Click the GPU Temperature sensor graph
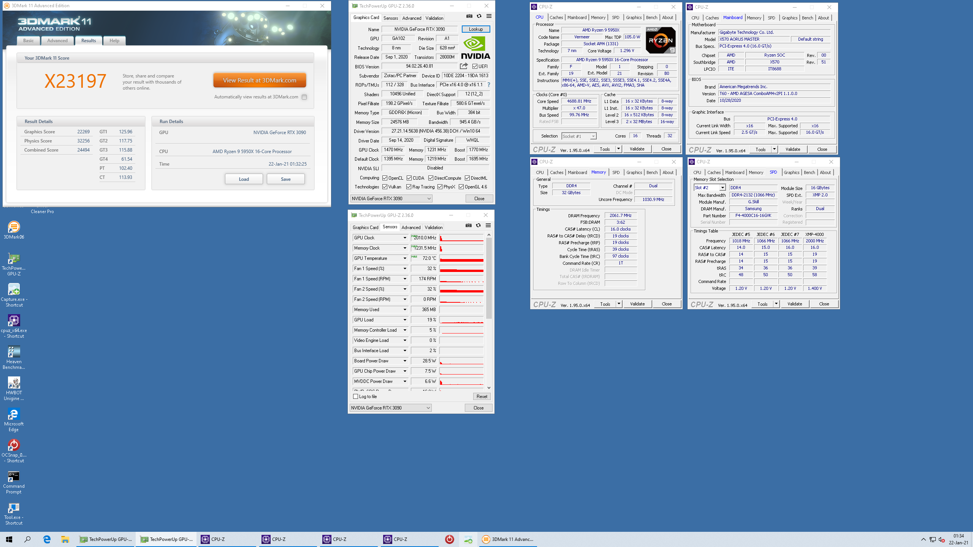The image size is (973, 547). (x=461, y=258)
